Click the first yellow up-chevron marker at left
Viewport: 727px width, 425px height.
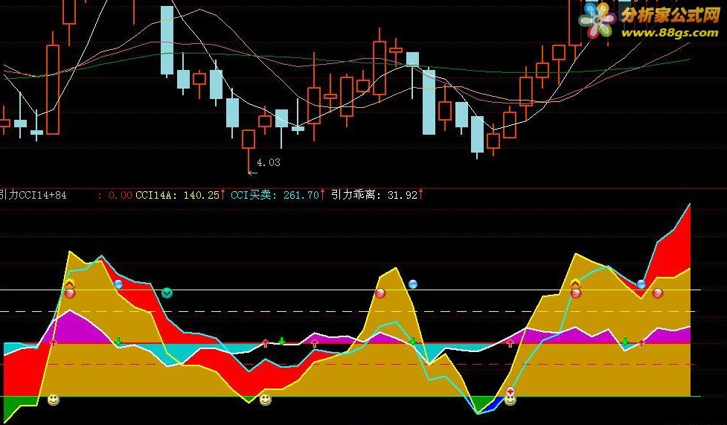click(69, 284)
